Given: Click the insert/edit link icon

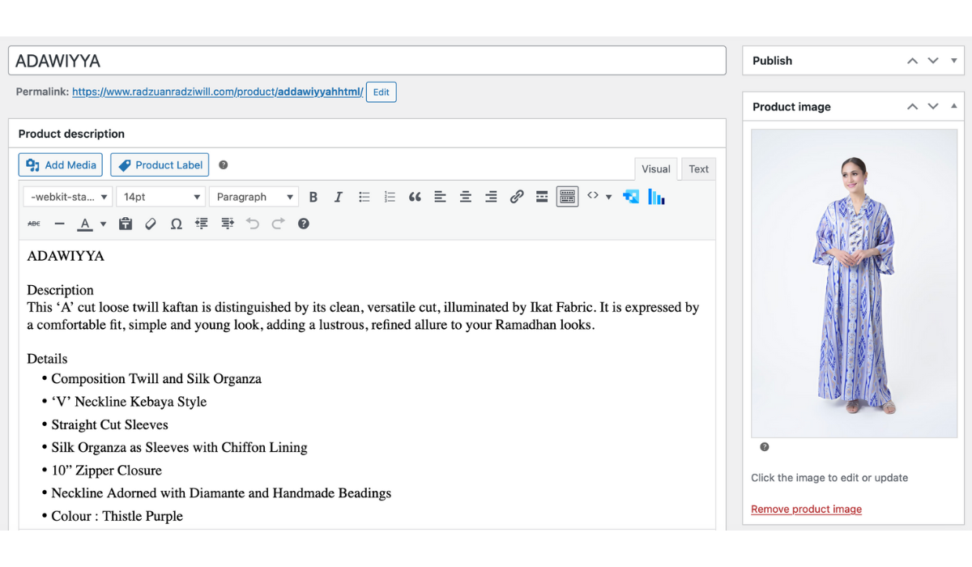Looking at the screenshot, I should click(517, 197).
